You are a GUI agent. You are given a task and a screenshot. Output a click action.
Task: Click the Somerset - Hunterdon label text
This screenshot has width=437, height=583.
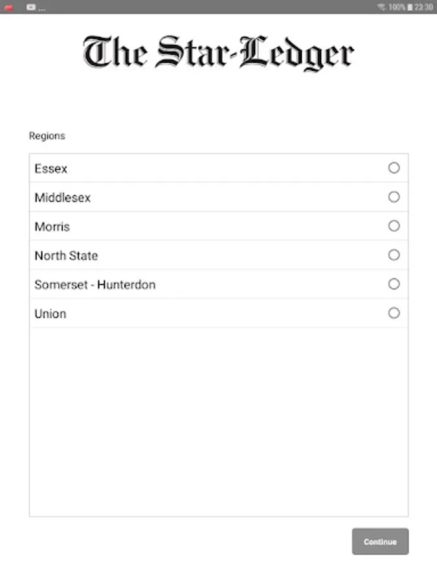pyautogui.click(x=95, y=285)
